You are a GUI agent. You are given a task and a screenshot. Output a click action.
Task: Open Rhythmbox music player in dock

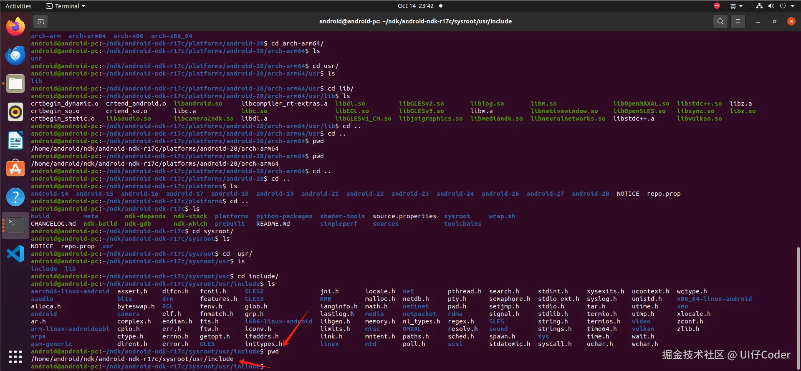click(x=15, y=112)
